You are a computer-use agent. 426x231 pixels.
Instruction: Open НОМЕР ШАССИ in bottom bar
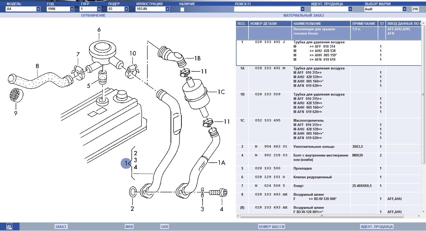pos(271,227)
